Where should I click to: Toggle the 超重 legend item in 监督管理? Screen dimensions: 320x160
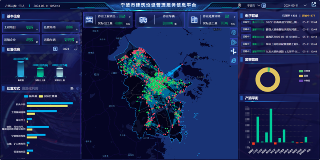tap(303, 76)
